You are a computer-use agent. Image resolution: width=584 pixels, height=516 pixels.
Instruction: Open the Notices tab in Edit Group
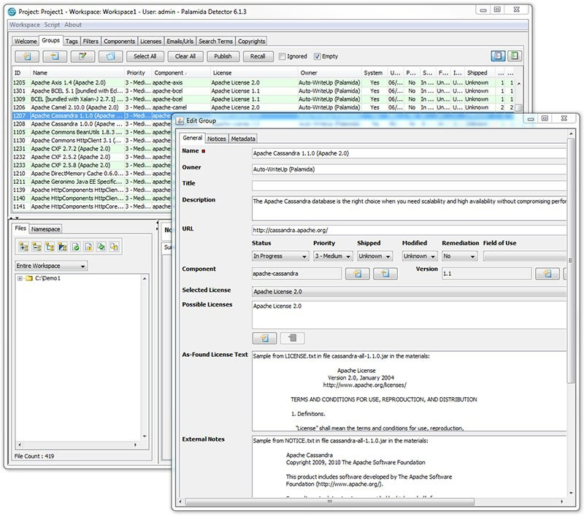[217, 139]
